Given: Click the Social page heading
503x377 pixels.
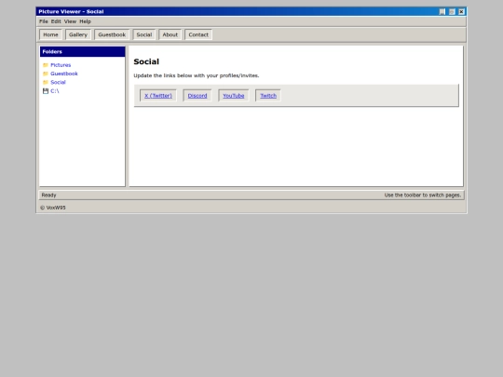Looking at the screenshot, I should tap(146, 61).
